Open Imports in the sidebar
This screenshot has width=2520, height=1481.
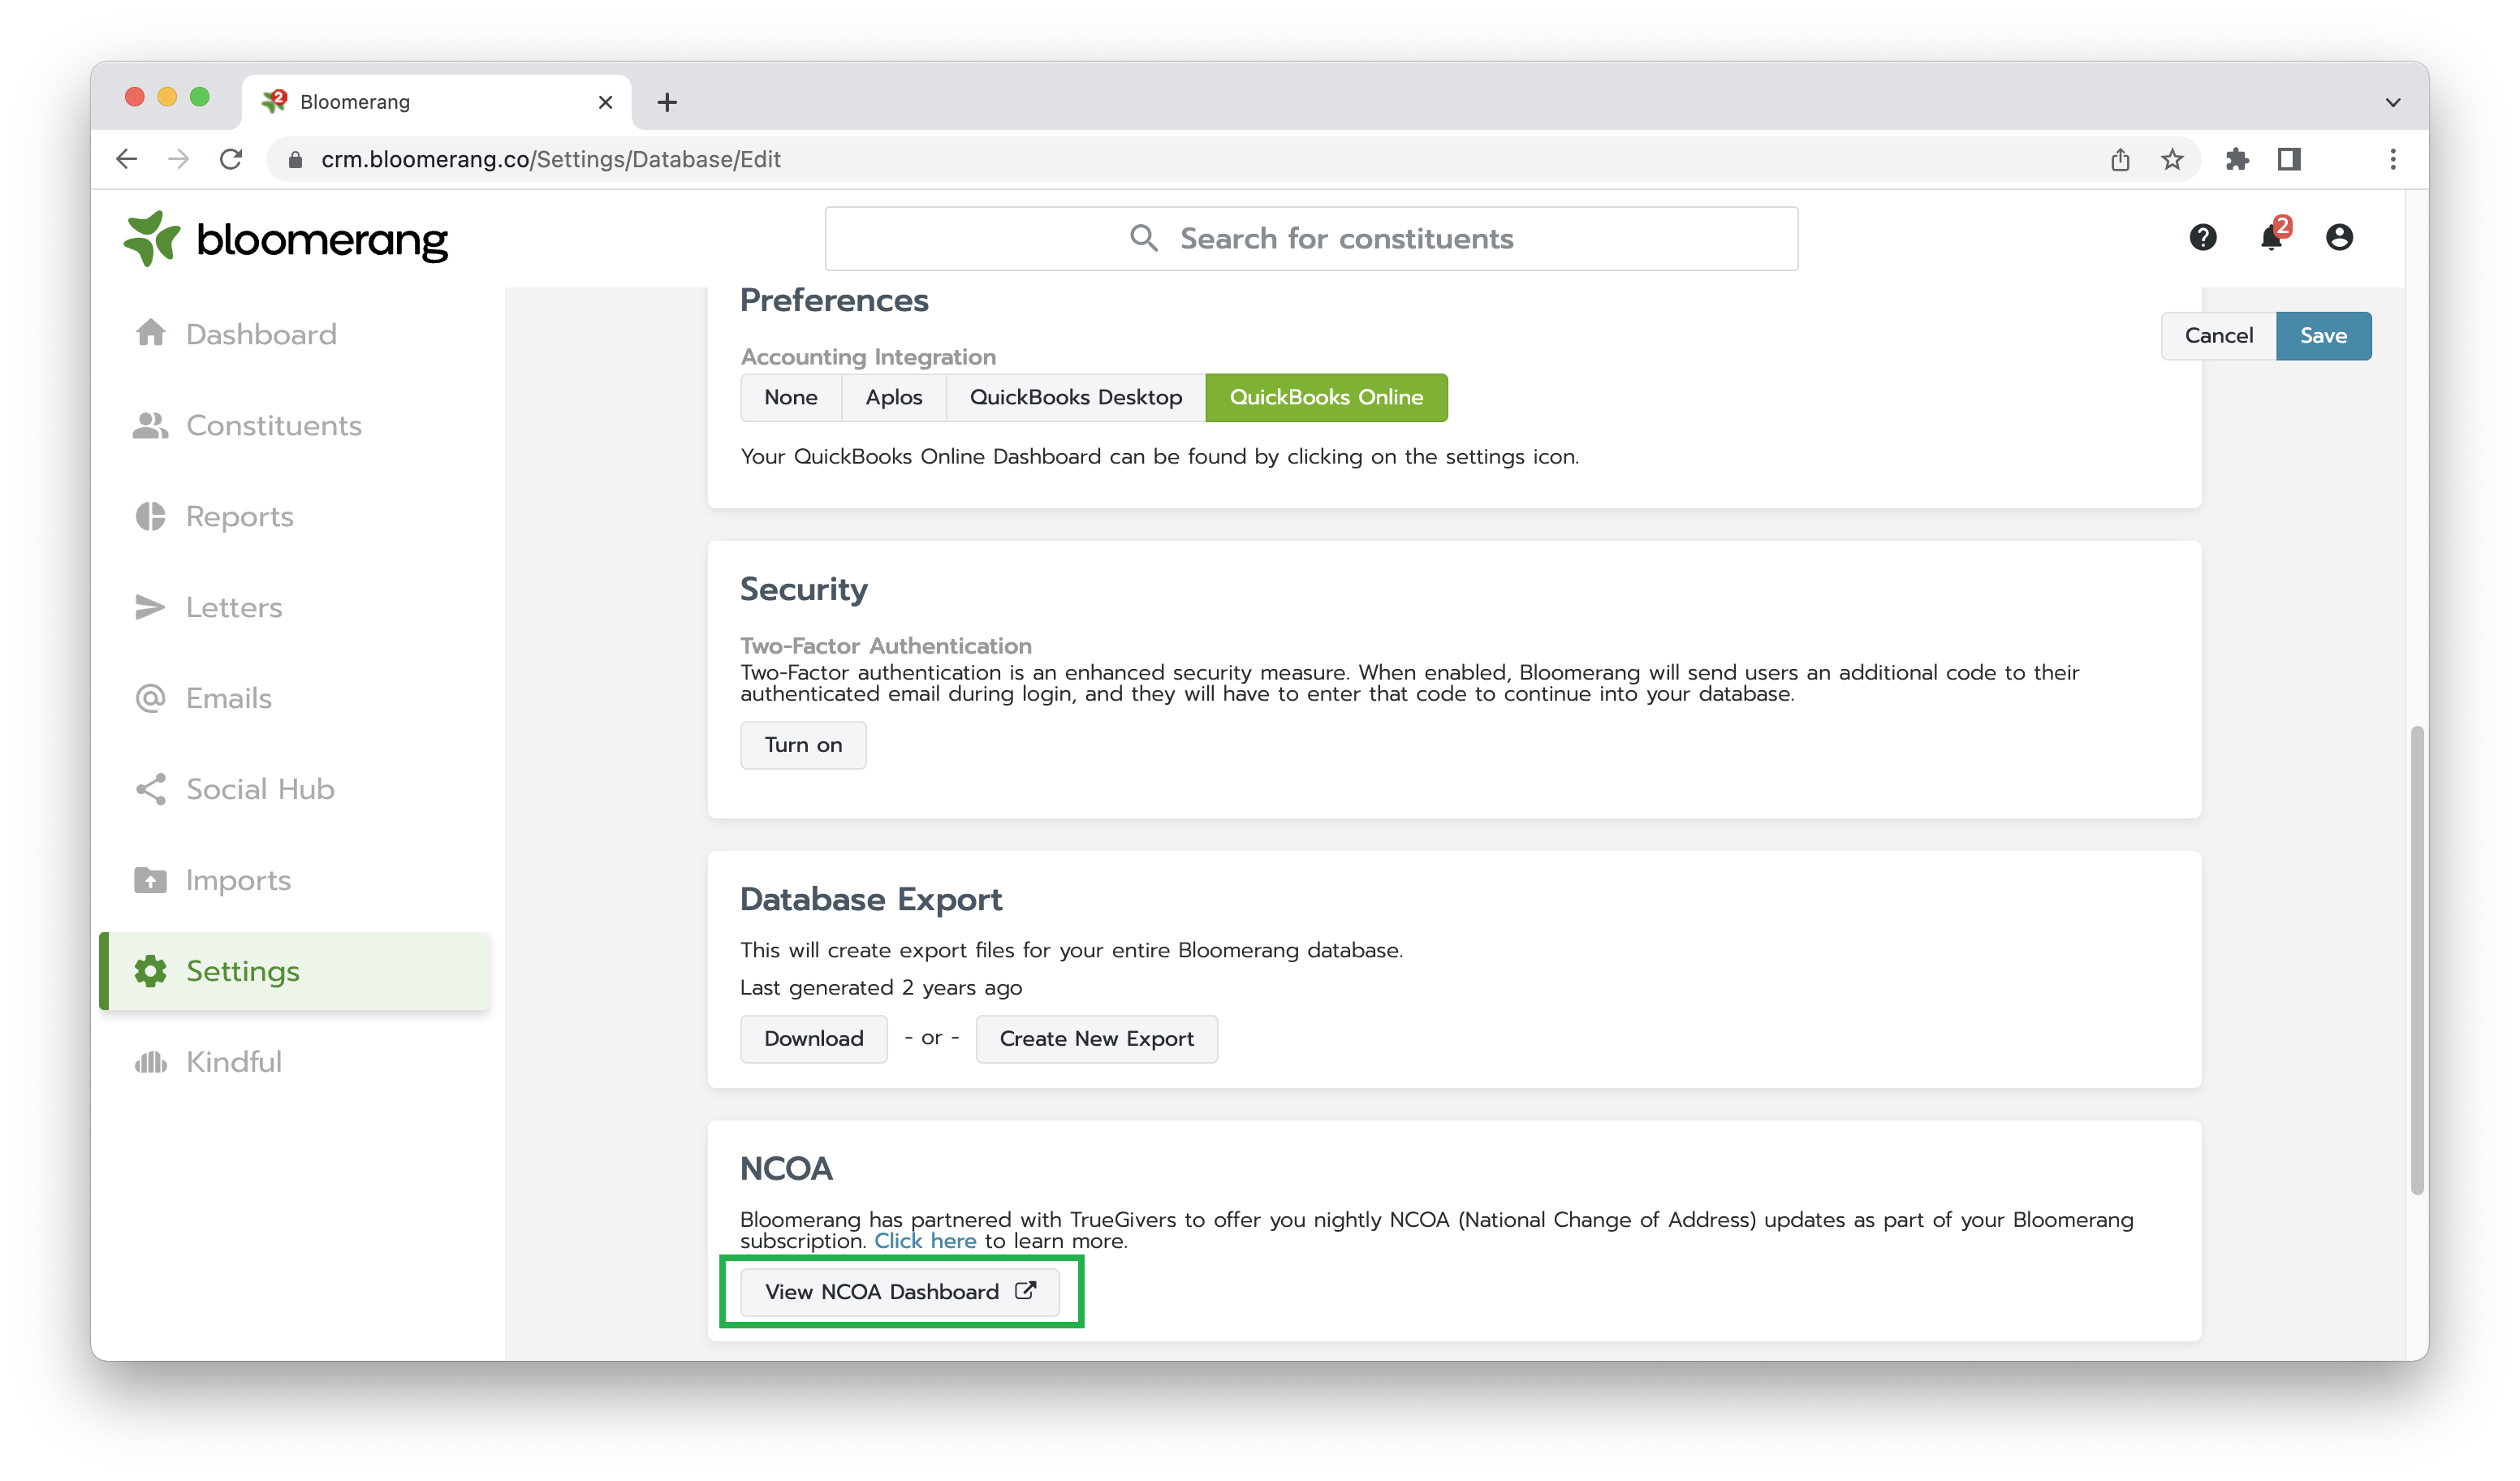[x=238, y=880]
